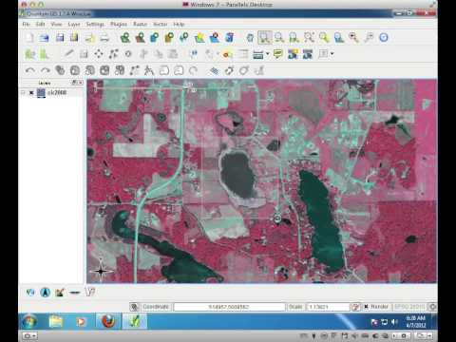456x342 pixels.
Task: Click the New Project icon
Action: click(29, 38)
